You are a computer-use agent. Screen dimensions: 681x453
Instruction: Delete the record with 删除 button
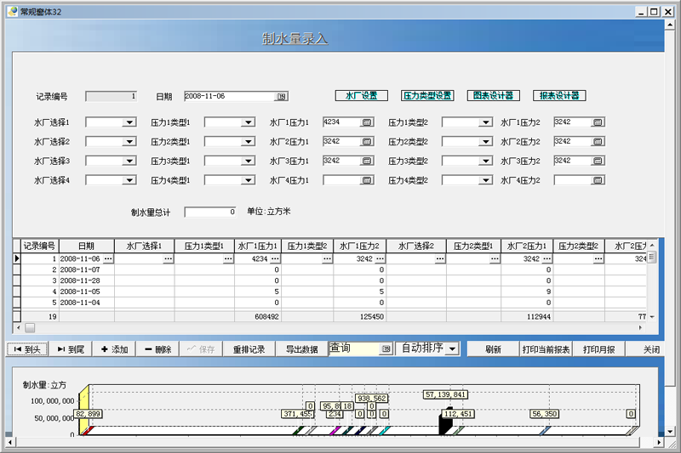pyautogui.click(x=157, y=349)
